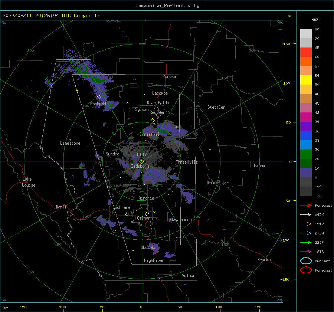Select the 20 dBZ green color swatch

click(x=306, y=154)
